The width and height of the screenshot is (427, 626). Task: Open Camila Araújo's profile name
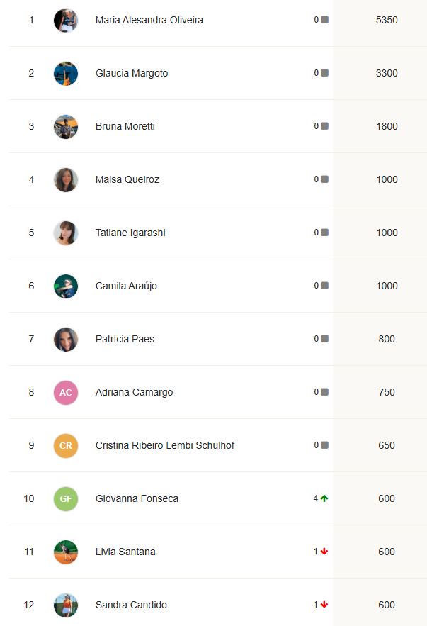(126, 286)
